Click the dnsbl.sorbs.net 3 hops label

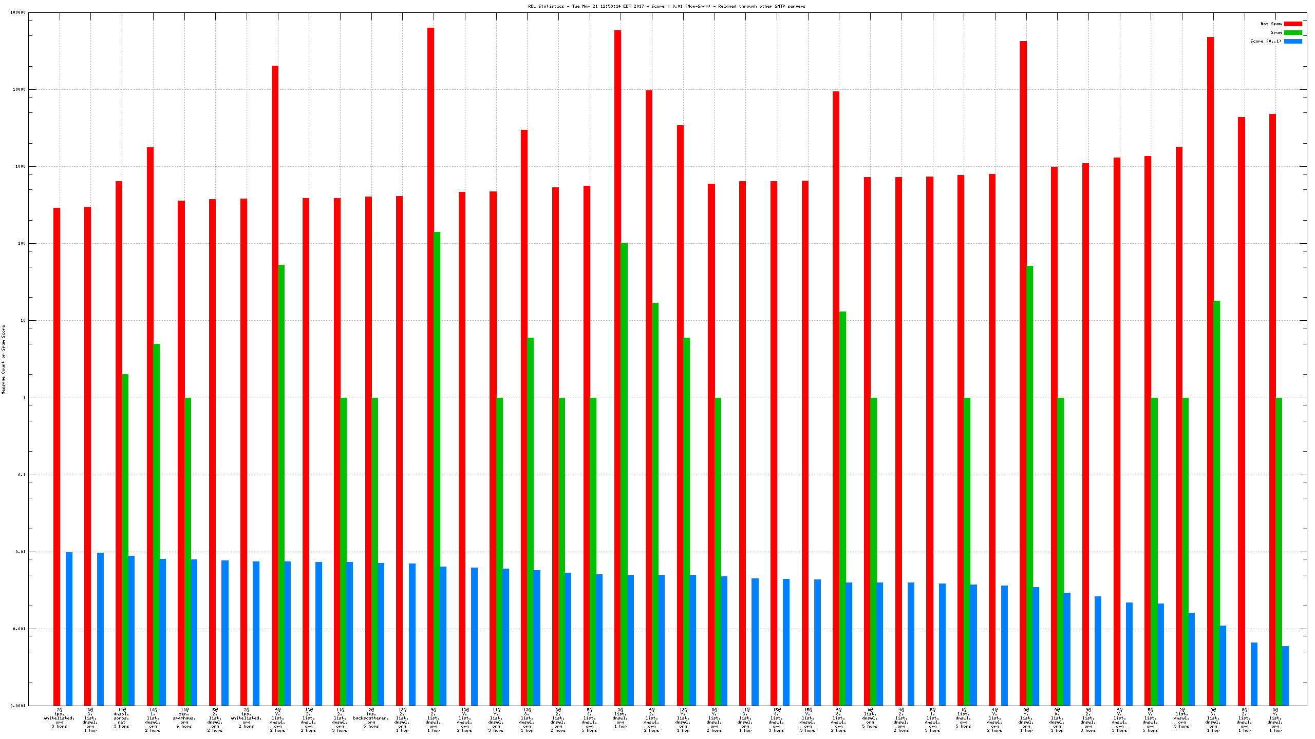[x=122, y=718]
